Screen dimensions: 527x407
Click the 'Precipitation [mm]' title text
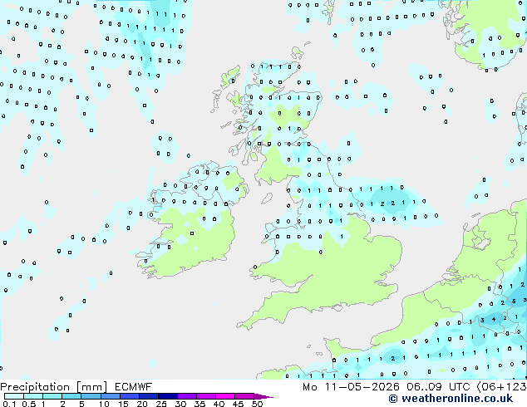point(54,387)
